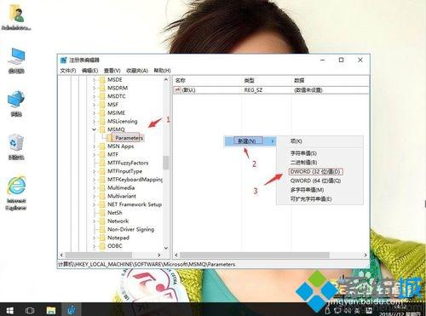Expand the ODBC tree node
This screenshot has width=426, height=316.
pos(95,246)
